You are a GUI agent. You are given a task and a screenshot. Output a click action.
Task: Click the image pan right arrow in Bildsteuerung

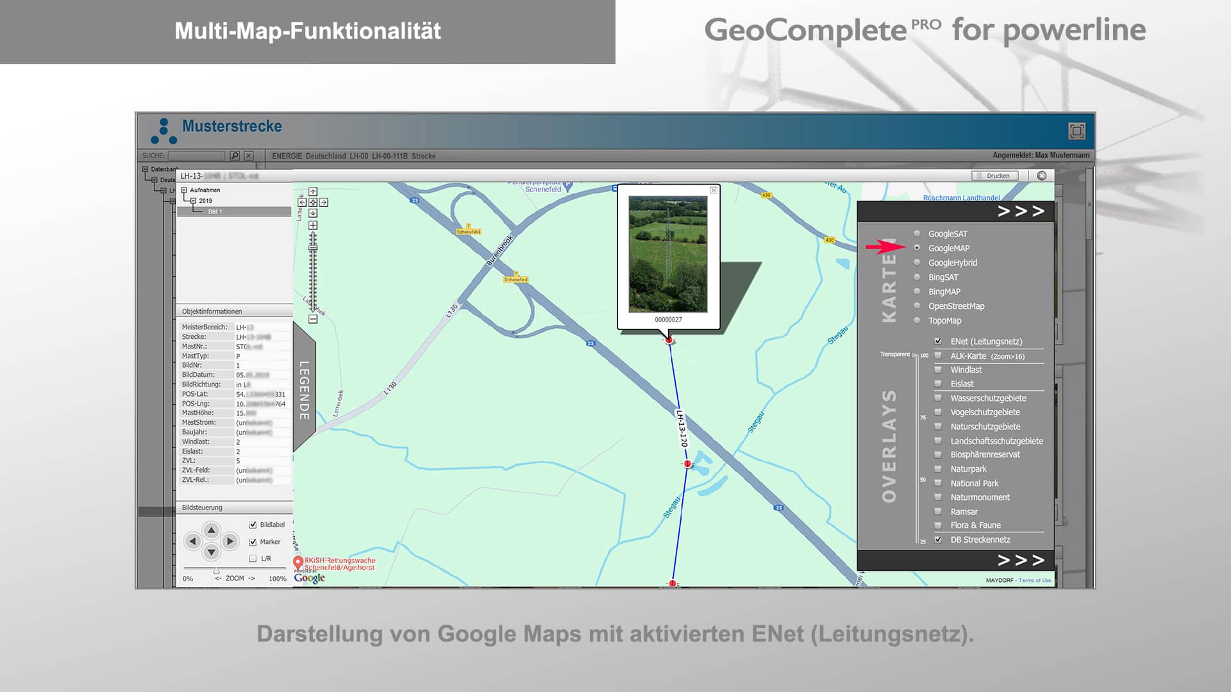[x=229, y=541]
